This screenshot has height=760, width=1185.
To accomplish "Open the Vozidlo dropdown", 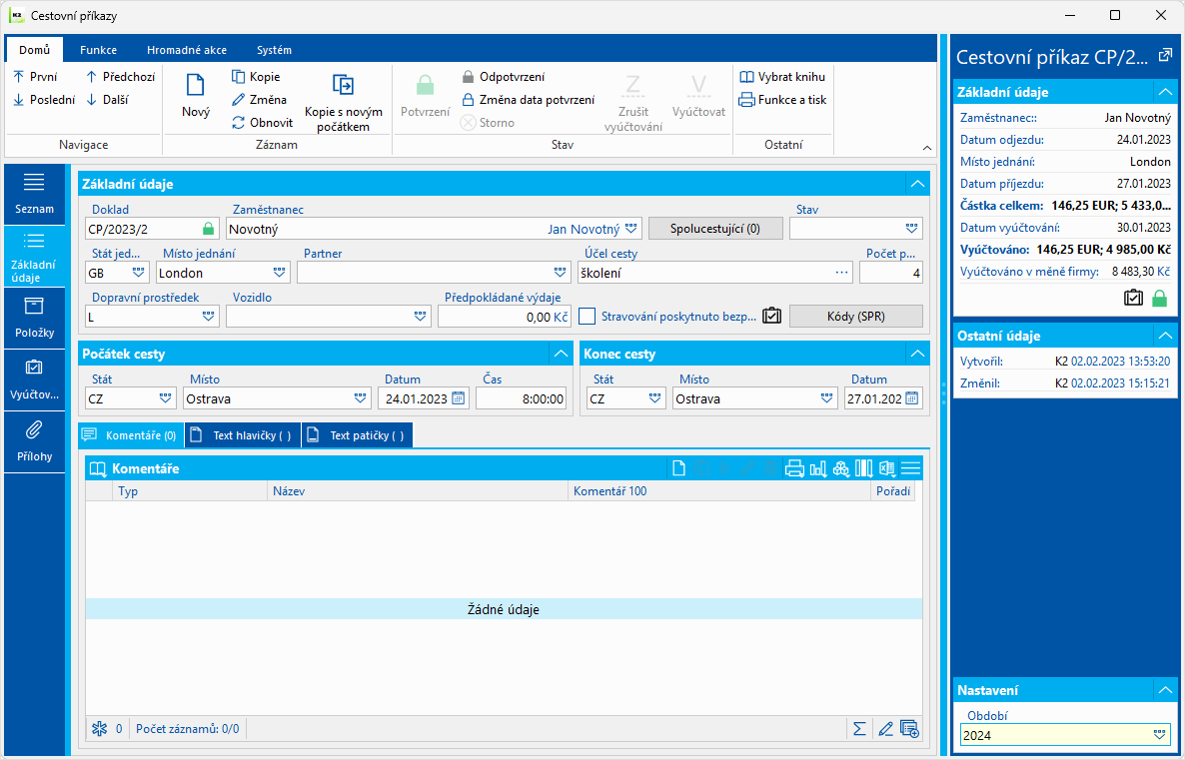I will [x=421, y=318].
